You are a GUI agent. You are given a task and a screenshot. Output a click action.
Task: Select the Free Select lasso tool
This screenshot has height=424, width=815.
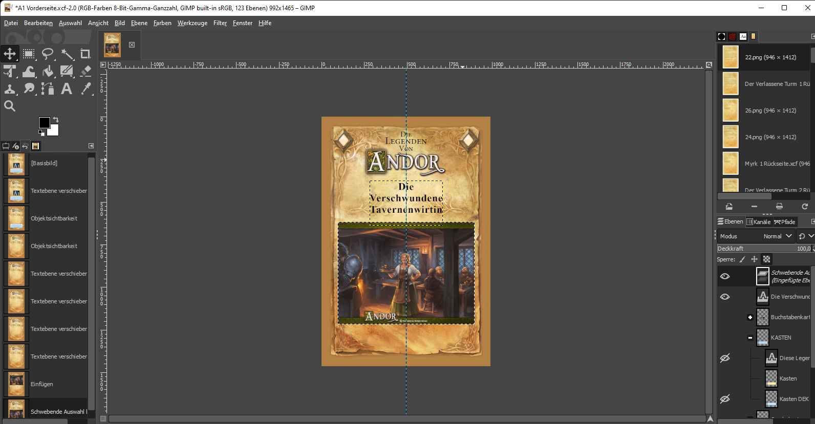[x=48, y=54]
